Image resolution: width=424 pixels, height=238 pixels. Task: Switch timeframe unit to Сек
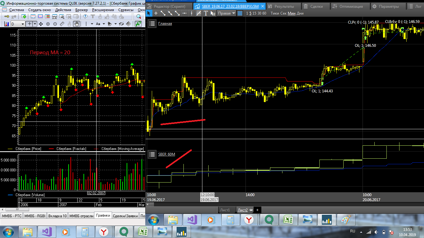pos(283,13)
